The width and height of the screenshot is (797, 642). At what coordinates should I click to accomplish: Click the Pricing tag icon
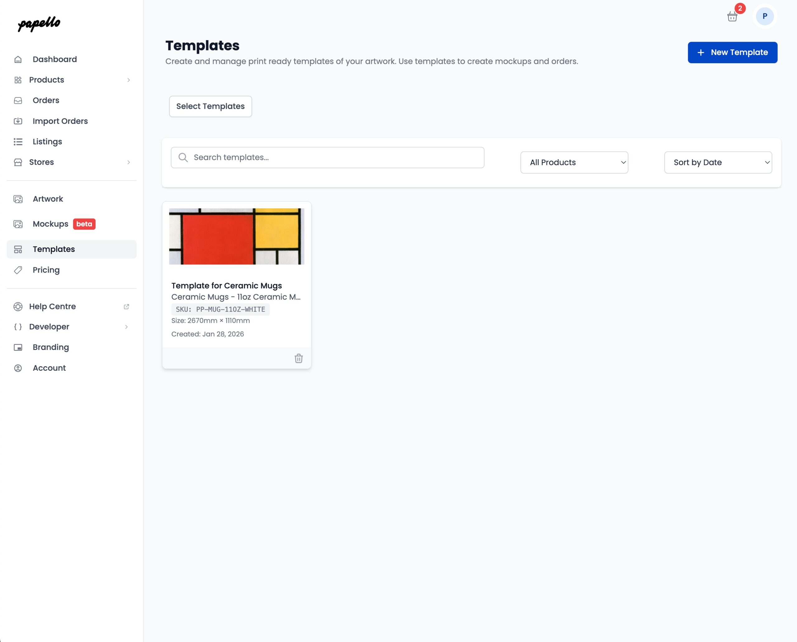click(18, 270)
